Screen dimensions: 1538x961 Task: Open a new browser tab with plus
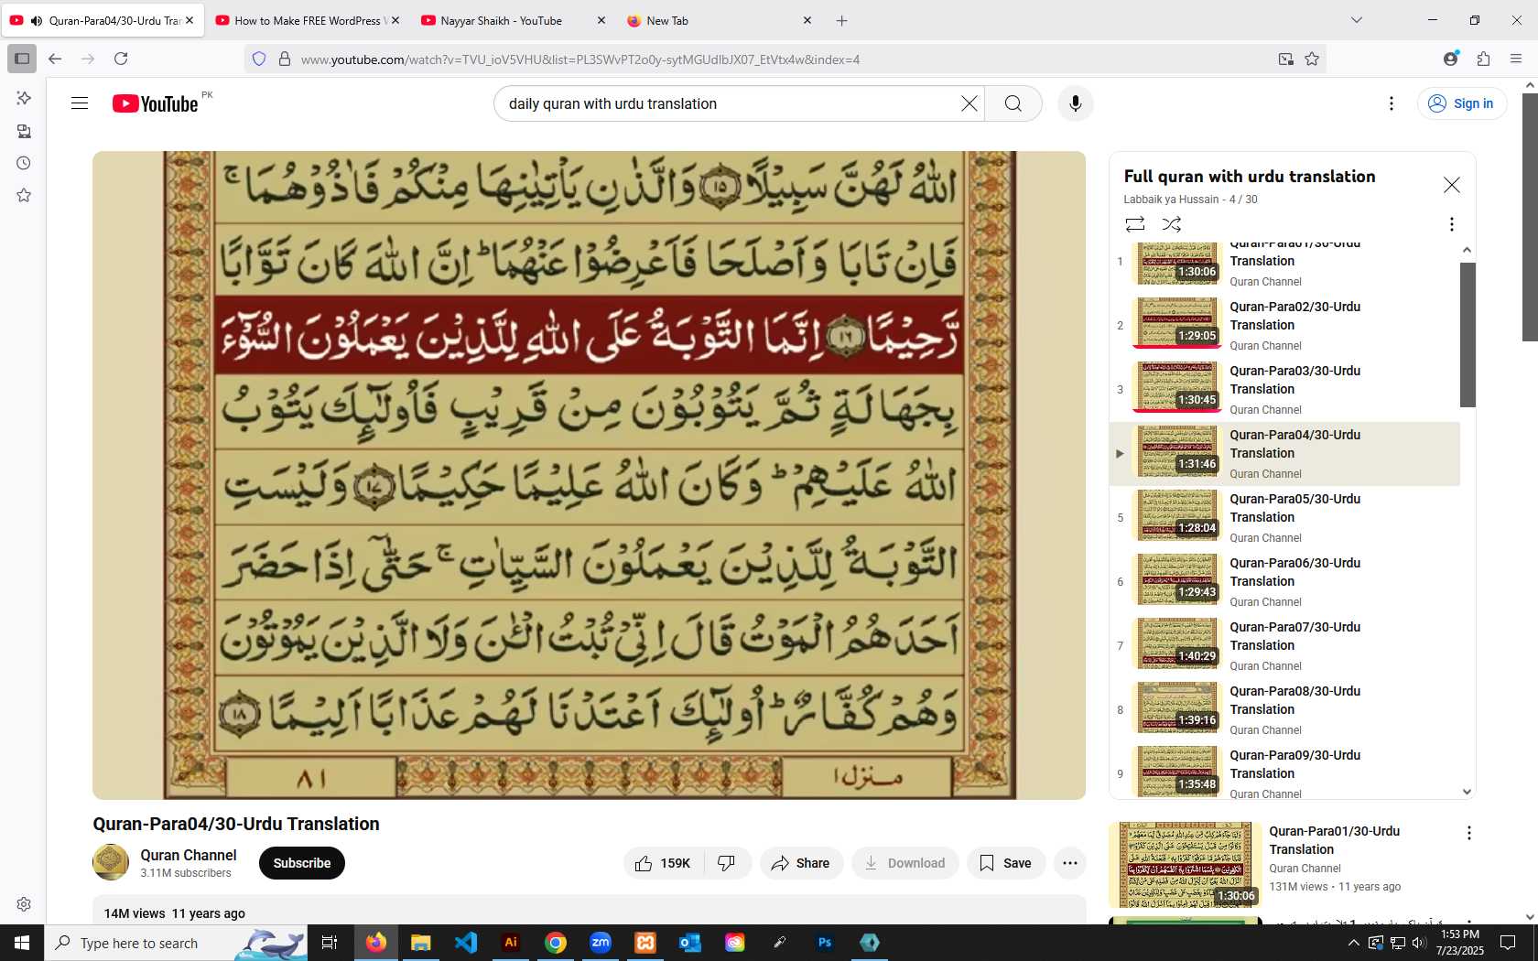coord(841,20)
